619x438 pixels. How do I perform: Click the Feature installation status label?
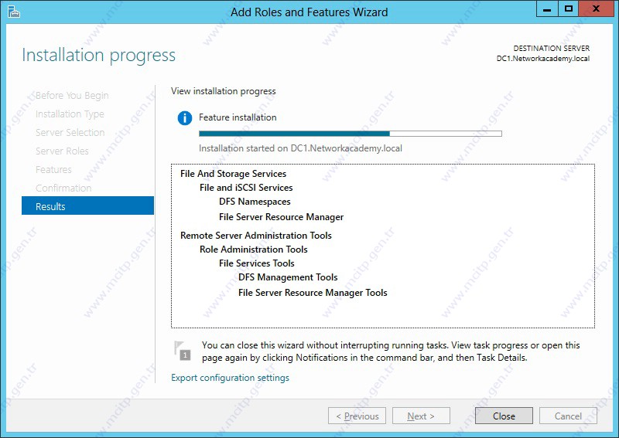(238, 117)
